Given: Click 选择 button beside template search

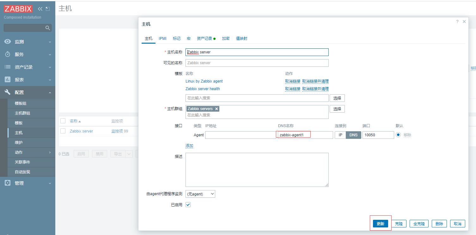Looking at the screenshot, I should pyautogui.click(x=337, y=98).
